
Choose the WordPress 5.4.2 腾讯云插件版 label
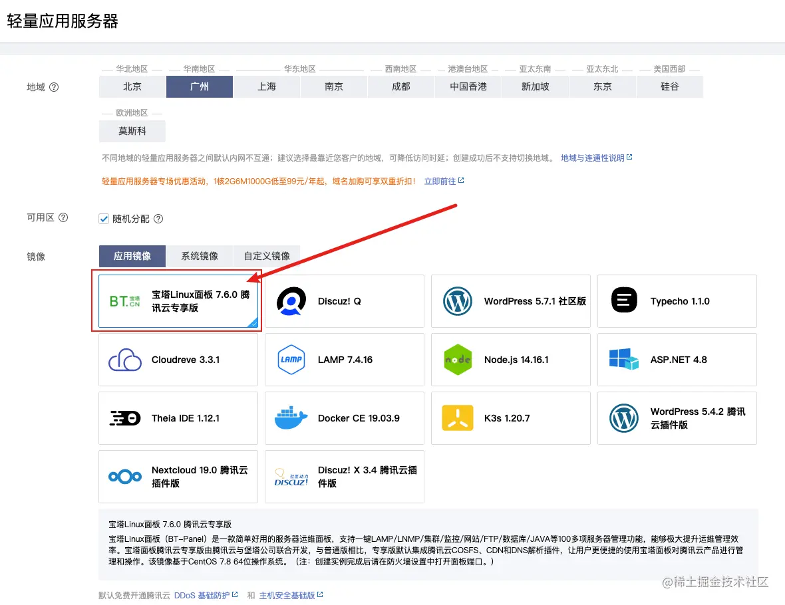[698, 418]
